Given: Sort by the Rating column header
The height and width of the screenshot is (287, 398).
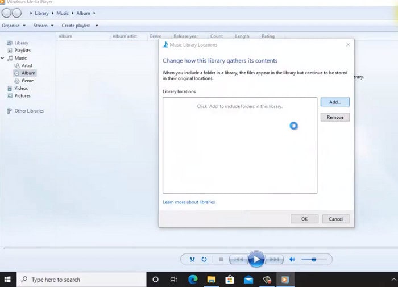Looking at the screenshot, I should (x=268, y=36).
